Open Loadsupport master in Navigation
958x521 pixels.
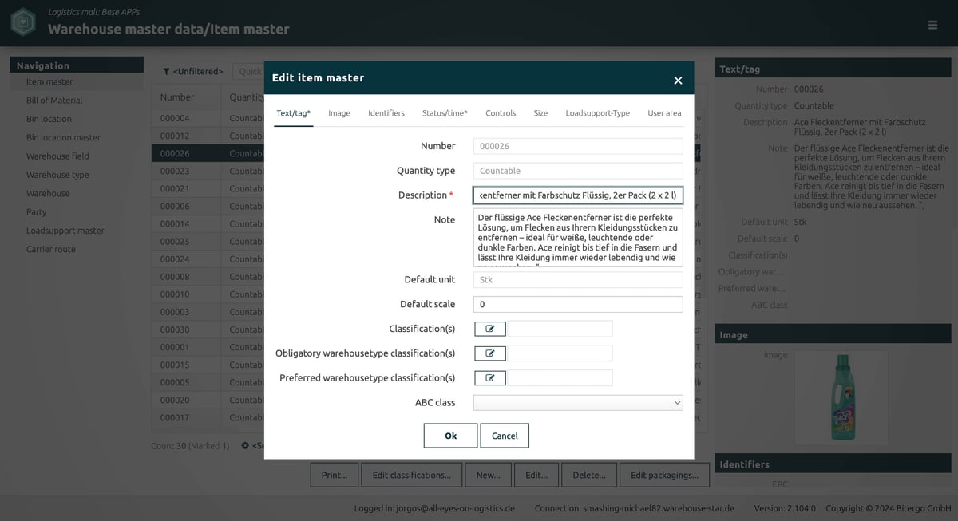pos(65,231)
